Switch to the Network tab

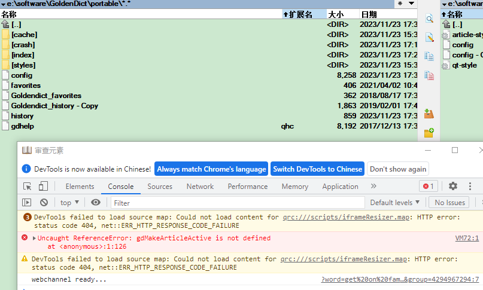[x=200, y=186]
